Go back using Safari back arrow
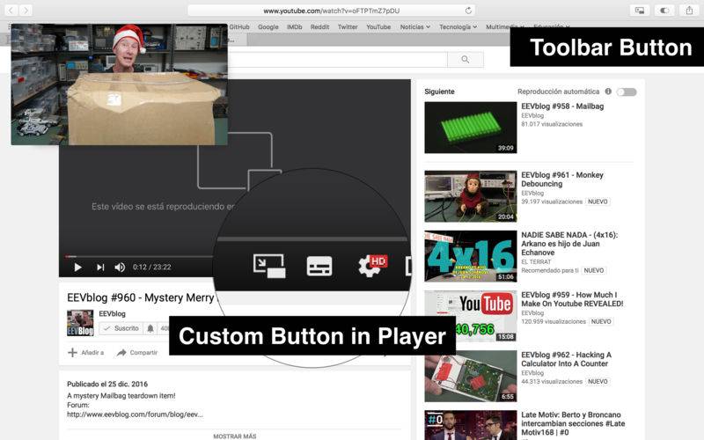Viewport: 704px width, 440px height. click(x=11, y=11)
